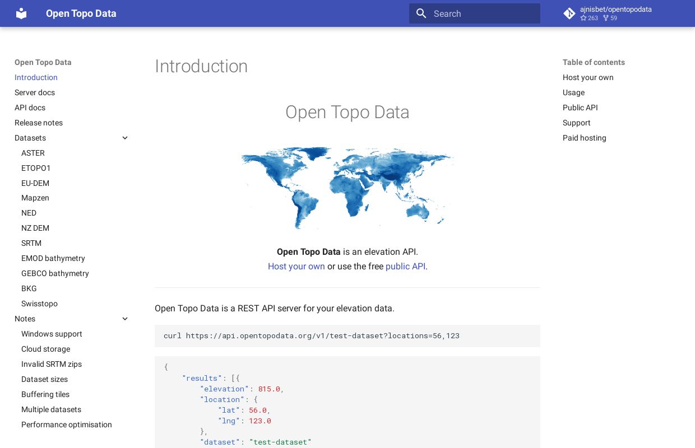Open Buffering tiles note
This screenshot has width=695, height=448.
45,394
